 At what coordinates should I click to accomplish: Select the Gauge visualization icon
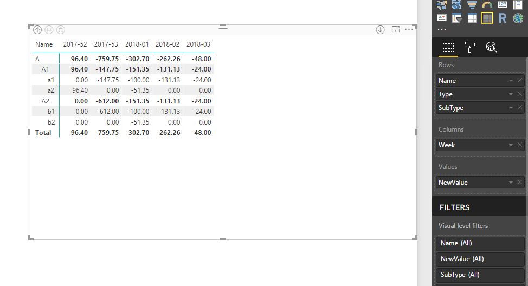[487, 4]
